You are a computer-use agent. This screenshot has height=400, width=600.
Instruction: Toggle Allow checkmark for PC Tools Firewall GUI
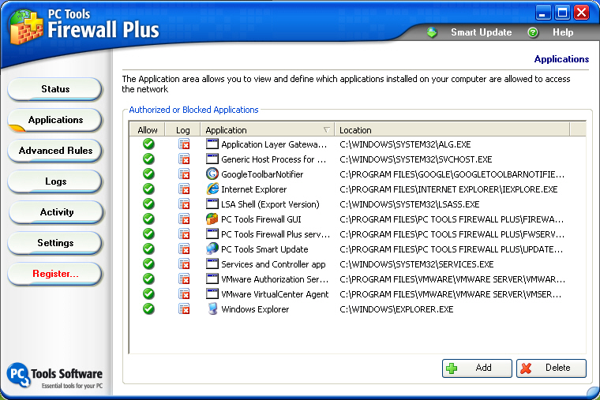pyautogui.click(x=148, y=219)
